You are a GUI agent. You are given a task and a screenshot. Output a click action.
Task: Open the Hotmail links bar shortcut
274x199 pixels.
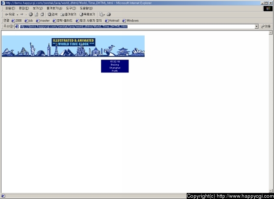tap(112, 21)
